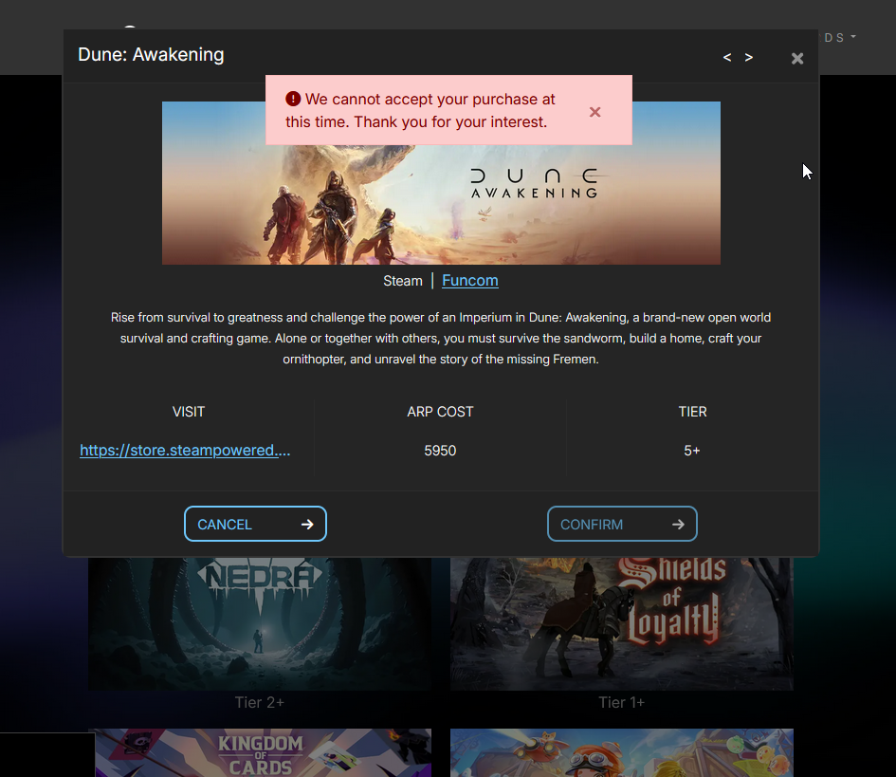Viewport: 896px width, 777px height.
Task: Go to previous item with the < arrow
Action: click(x=727, y=57)
